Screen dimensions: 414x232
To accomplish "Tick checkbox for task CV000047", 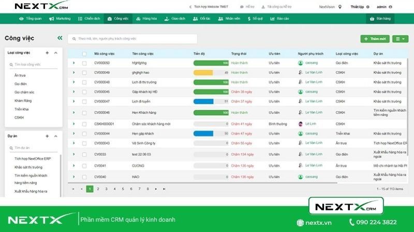I will point(84,102).
